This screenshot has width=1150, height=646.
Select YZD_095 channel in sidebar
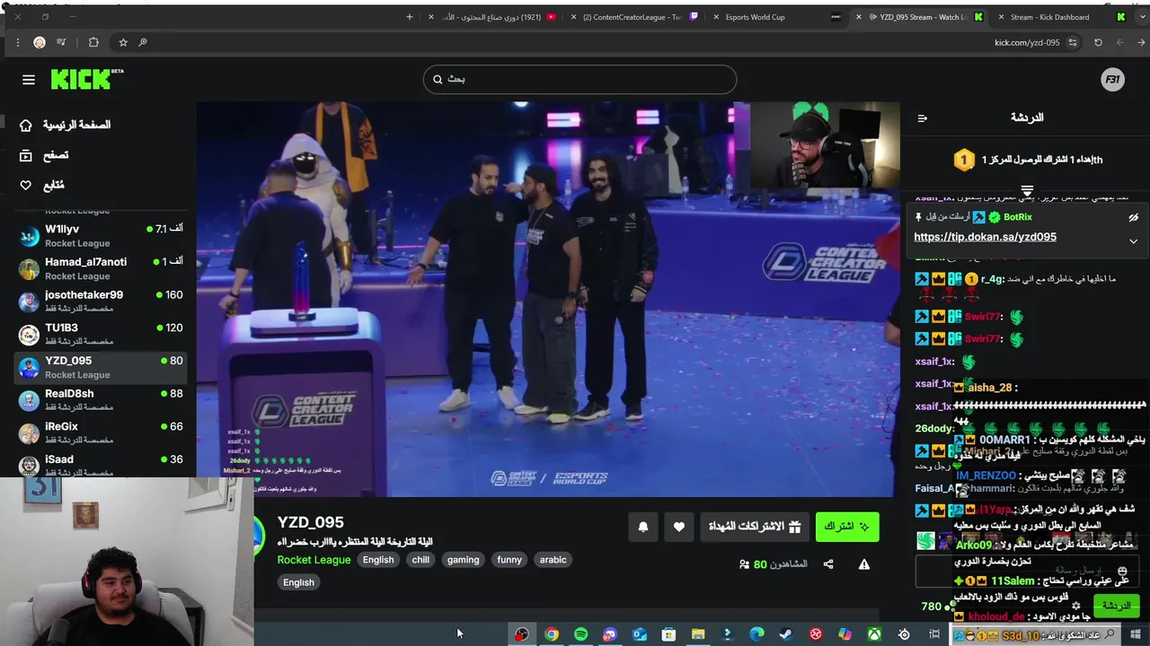pyautogui.click(x=101, y=367)
